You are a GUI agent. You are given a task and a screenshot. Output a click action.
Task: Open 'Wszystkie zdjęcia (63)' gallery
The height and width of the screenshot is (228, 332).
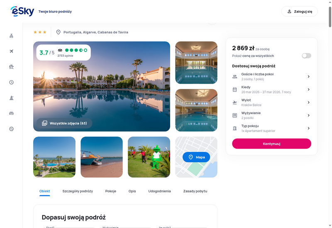(64, 123)
